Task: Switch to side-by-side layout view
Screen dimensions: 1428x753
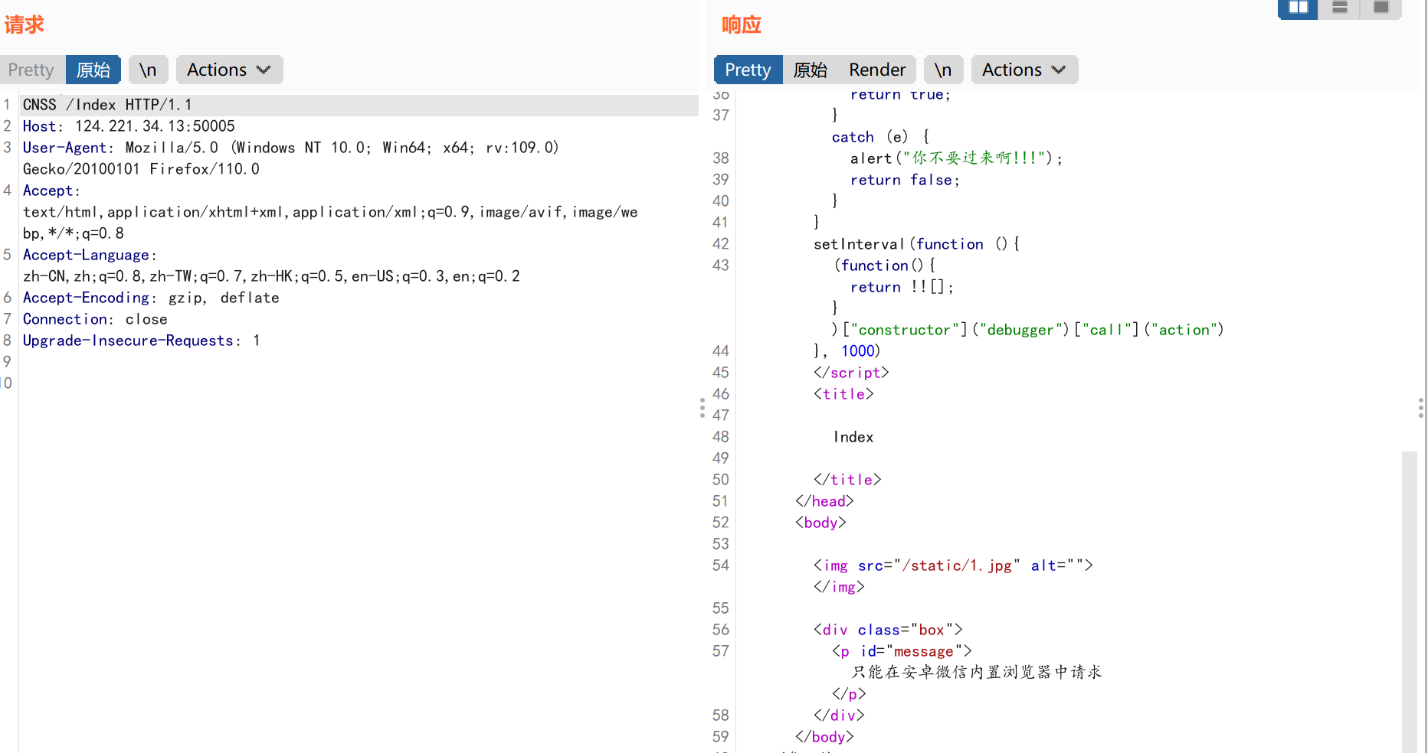Action: click(1298, 8)
